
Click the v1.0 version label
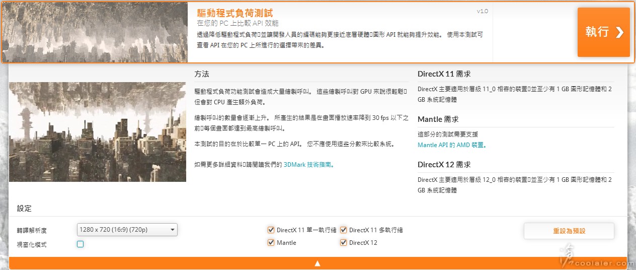click(x=482, y=11)
